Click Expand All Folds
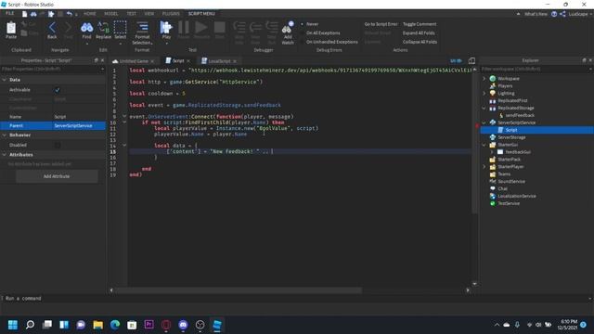594x334 pixels. (419, 33)
